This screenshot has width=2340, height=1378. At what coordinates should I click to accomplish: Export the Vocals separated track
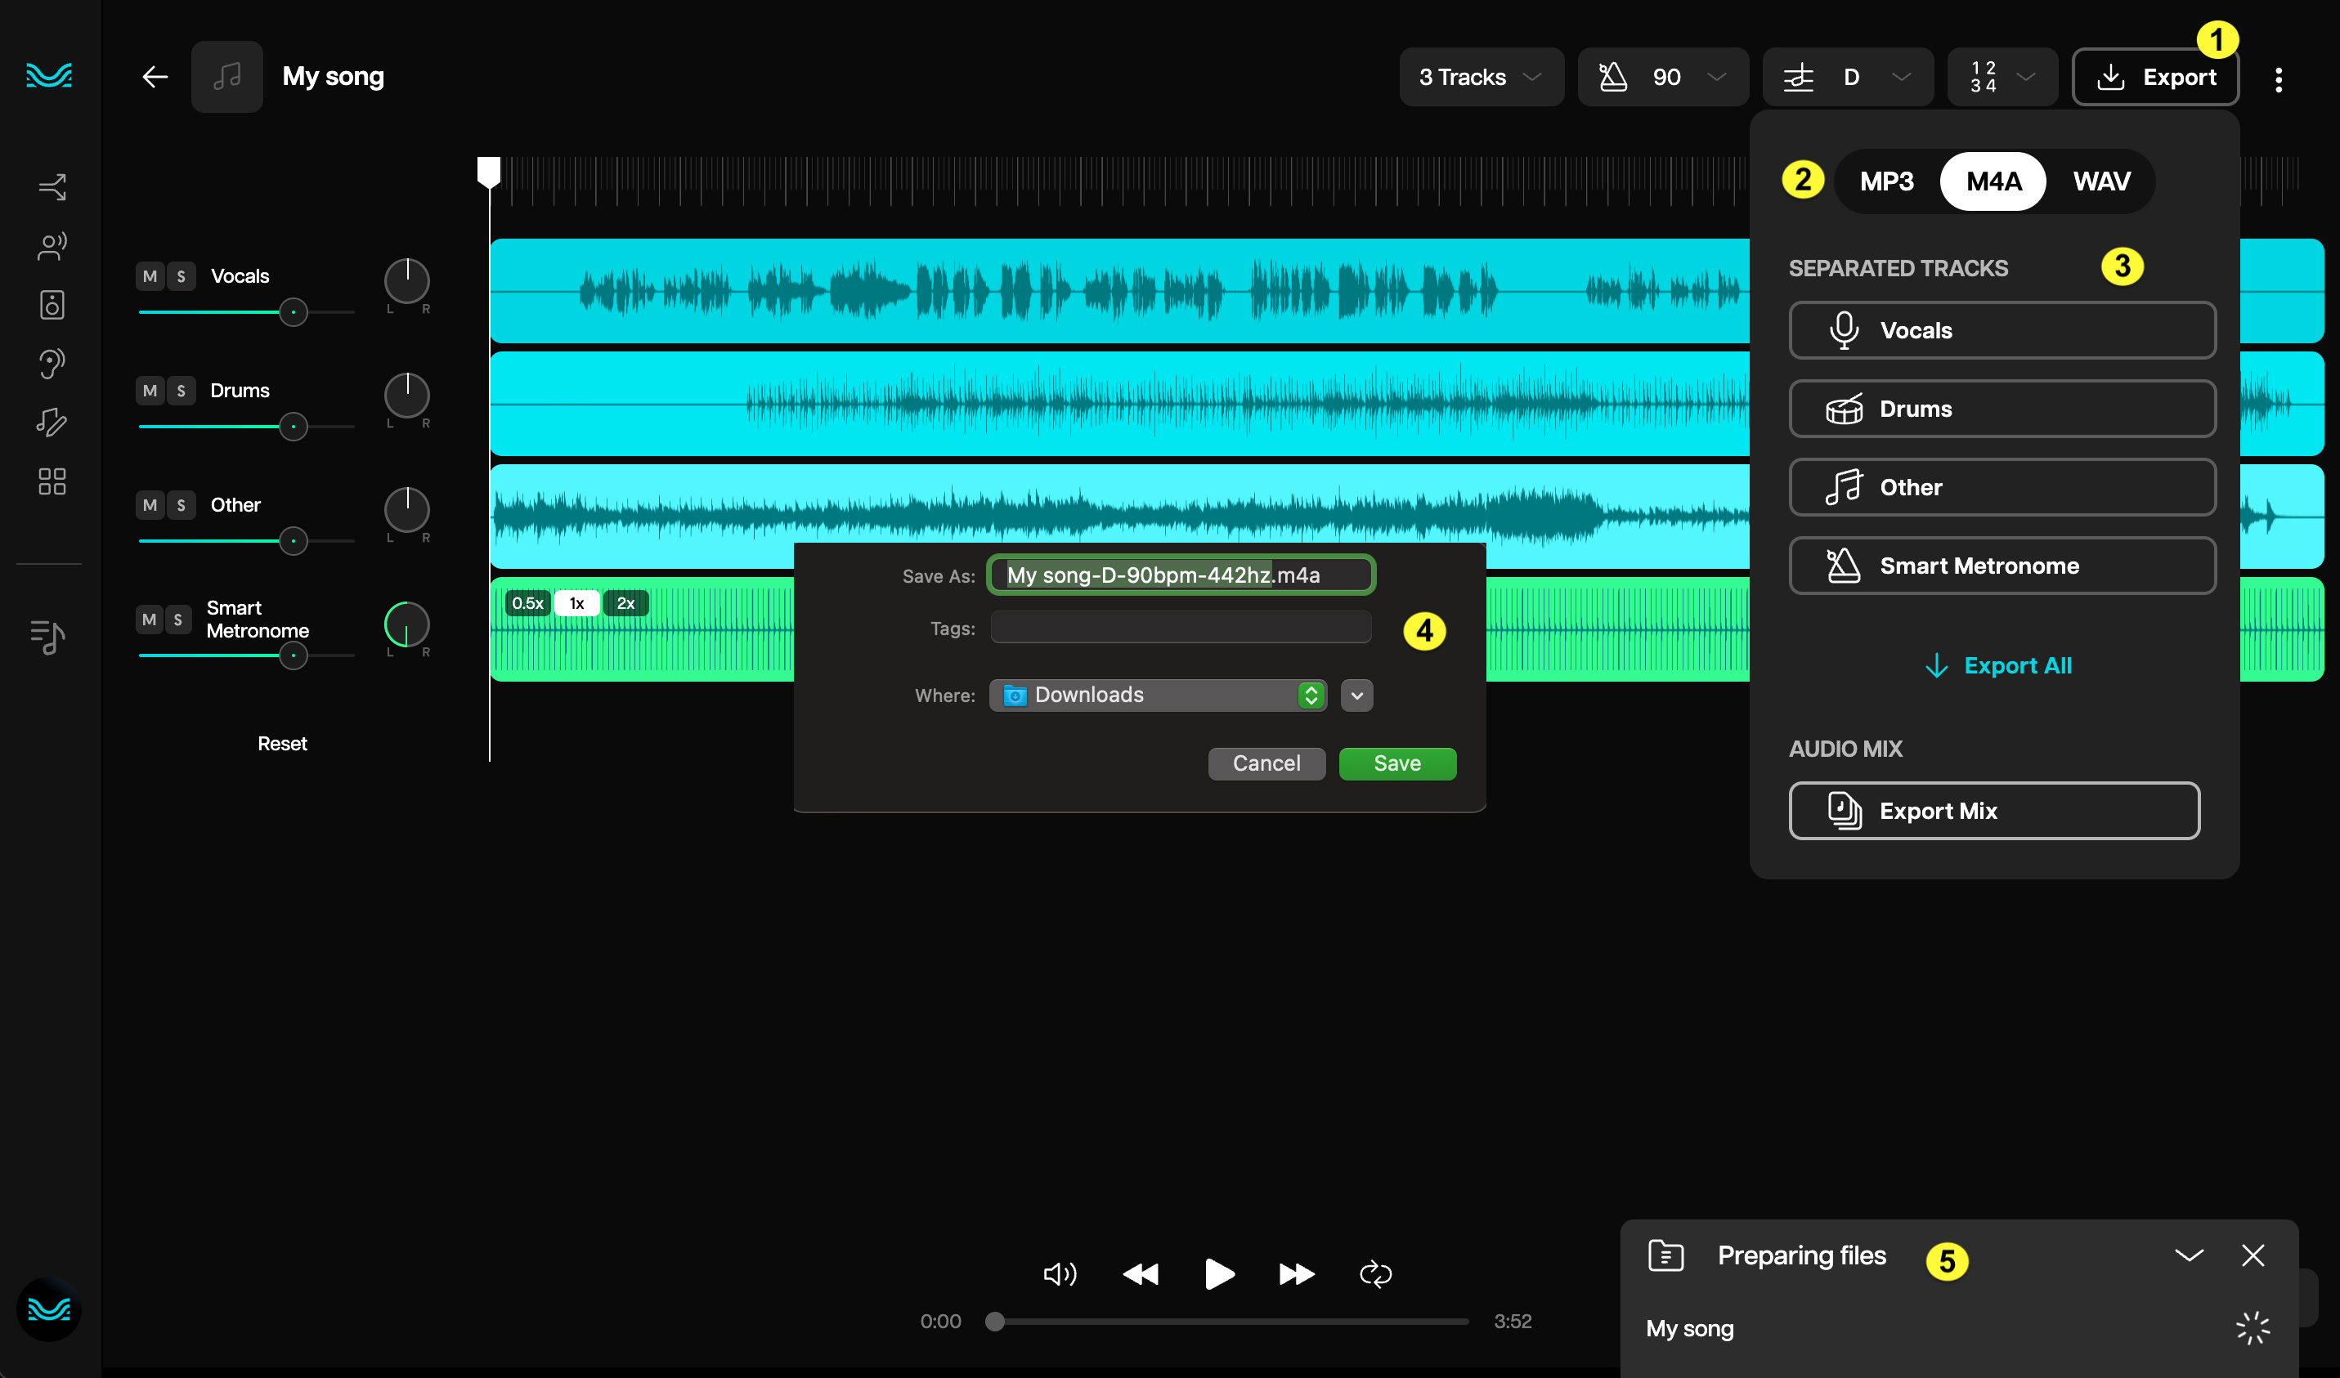[x=2002, y=330]
